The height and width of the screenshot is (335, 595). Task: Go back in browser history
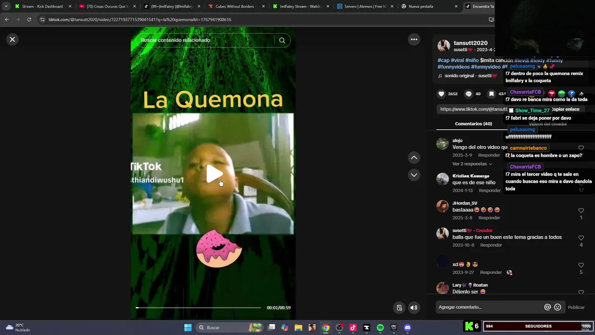click(x=7, y=20)
